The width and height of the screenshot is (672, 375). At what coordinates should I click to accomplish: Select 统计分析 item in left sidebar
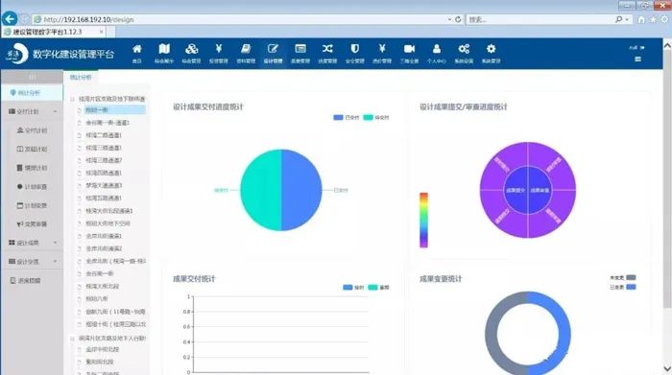point(29,93)
